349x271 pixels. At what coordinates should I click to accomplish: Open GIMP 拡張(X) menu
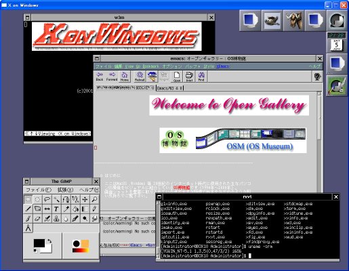tap(65, 190)
